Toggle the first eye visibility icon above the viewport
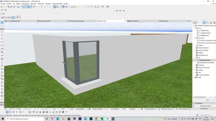Screen dimensions: 216x121 [117, 10]
